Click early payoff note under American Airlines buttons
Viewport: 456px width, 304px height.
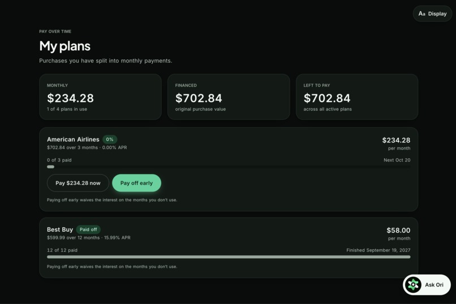[x=112, y=200]
